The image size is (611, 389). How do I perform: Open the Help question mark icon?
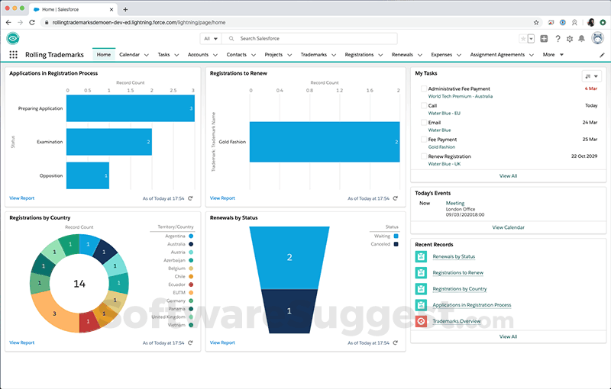pyautogui.click(x=557, y=38)
